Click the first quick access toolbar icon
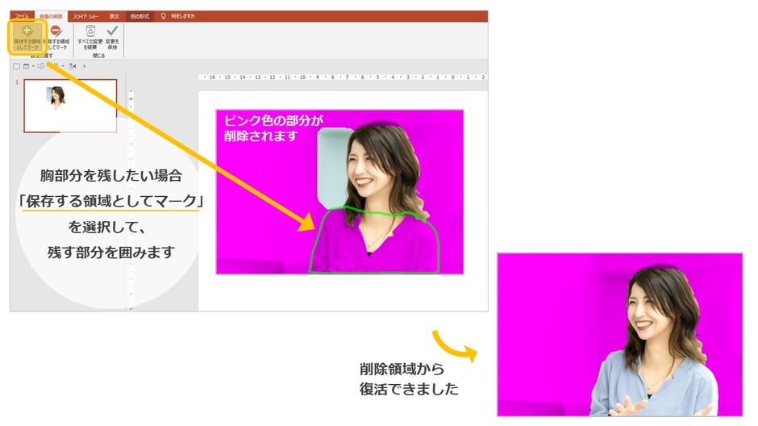The height and width of the screenshot is (426, 758). (x=16, y=66)
